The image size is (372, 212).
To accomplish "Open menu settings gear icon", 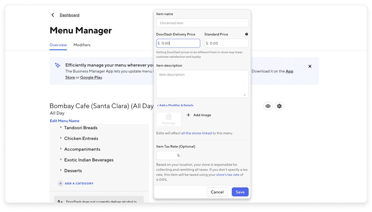I will coord(279,106).
